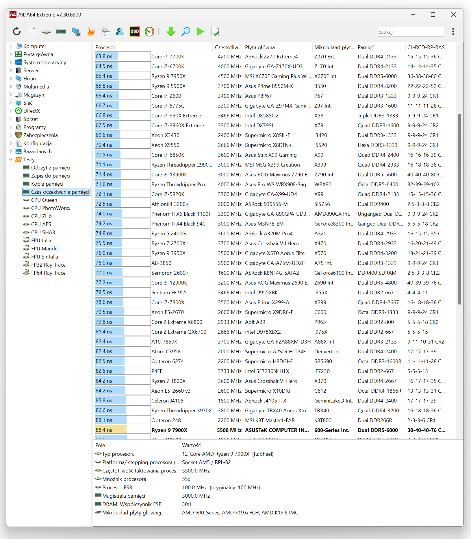Screen dimensions: 471x539
Task: Select Odczyt z pamięci test
Action: pos(51,168)
